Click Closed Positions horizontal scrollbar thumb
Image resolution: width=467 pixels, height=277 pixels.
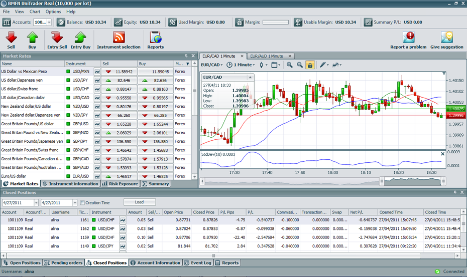click(x=214, y=255)
